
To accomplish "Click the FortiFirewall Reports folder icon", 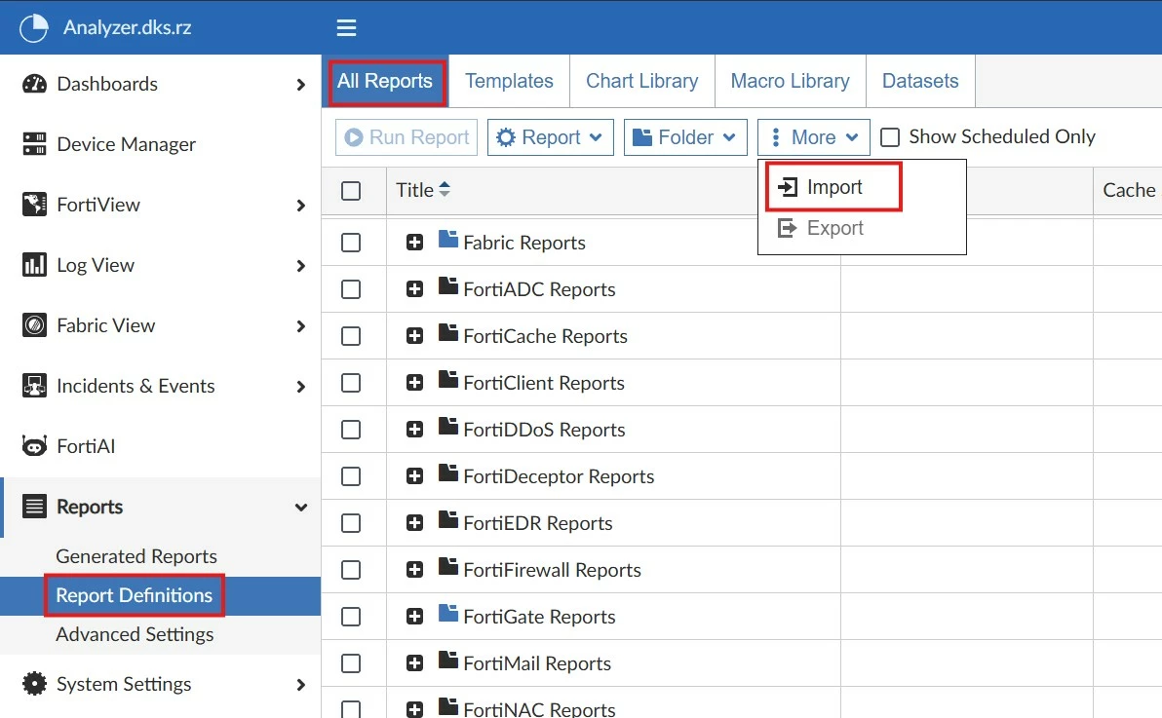I will tap(447, 565).
